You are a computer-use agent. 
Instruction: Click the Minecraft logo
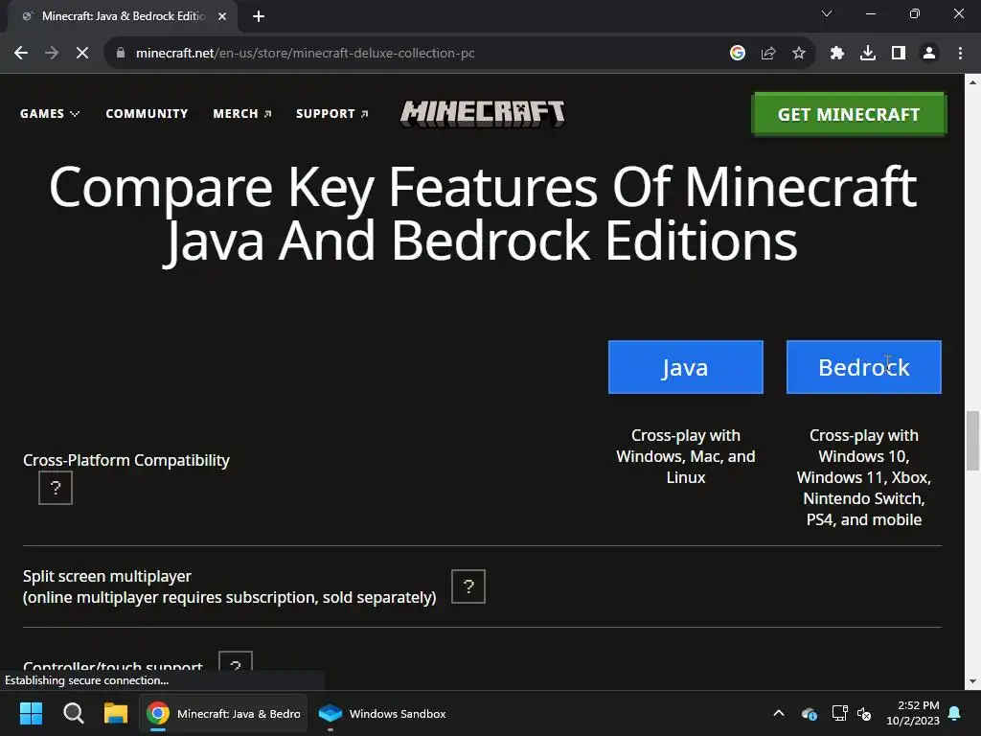(483, 114)
